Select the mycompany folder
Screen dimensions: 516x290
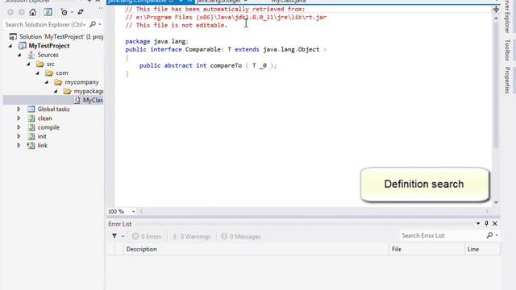[81, 82]
